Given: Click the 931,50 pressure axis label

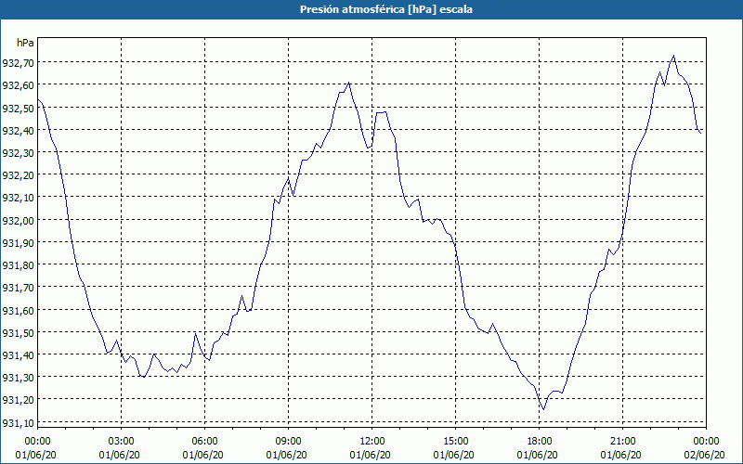Looking at the screenshot, I should (x=18, y=332).
